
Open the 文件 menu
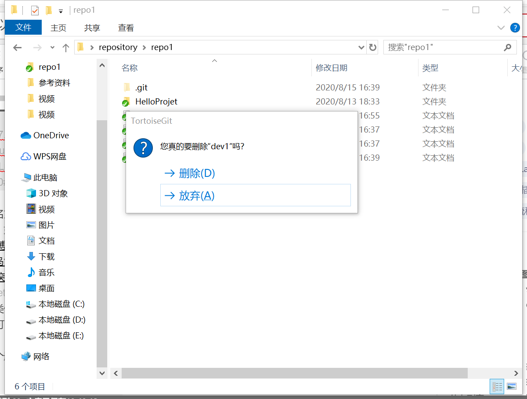pos(23,27)
